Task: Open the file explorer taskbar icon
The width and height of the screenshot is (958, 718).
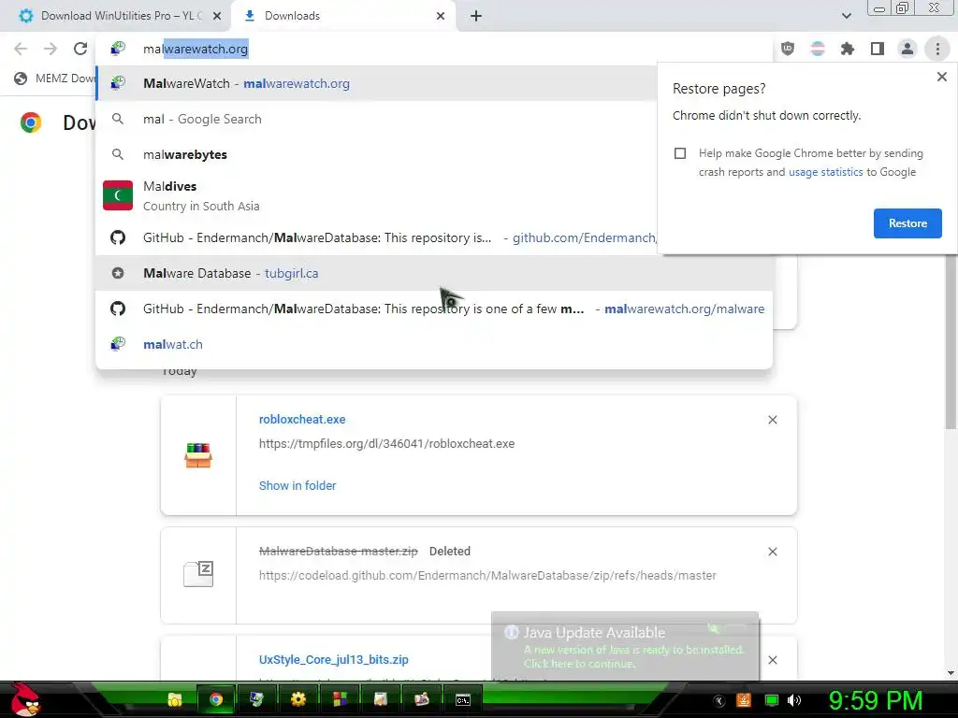Action: (175, 699)
